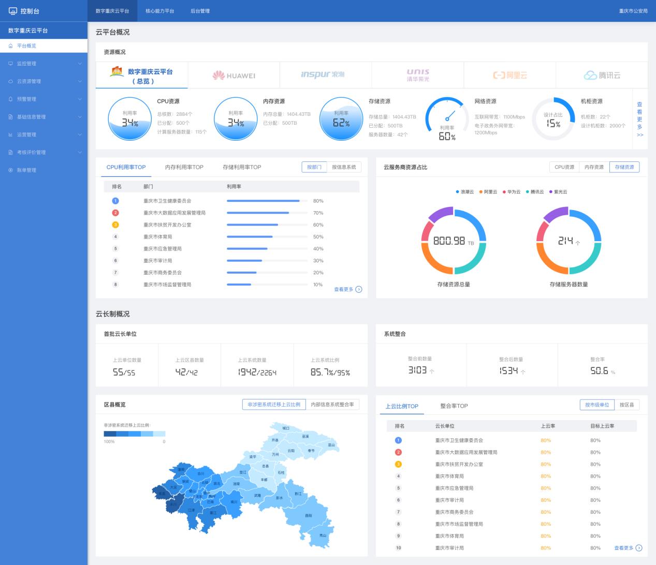Click the 阿里云 orange legend dot
The image size is (656, 565).
pos(481,192)
